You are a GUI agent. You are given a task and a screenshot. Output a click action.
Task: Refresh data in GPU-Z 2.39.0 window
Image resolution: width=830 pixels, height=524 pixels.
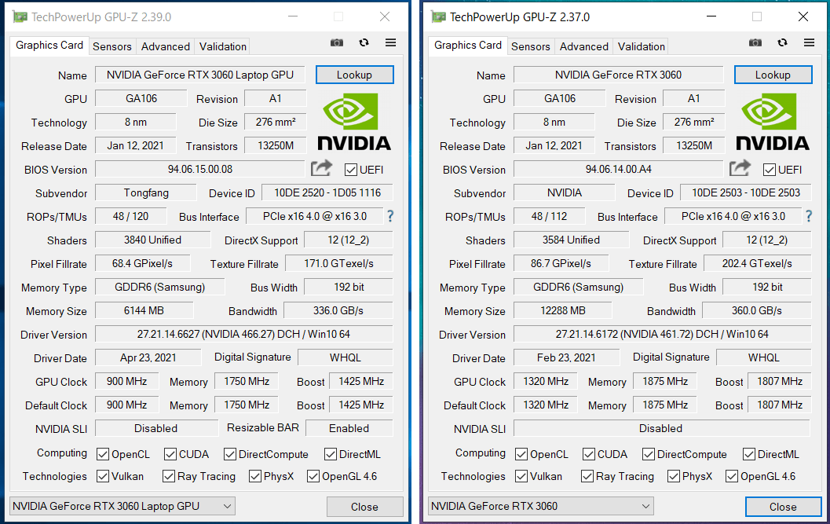coord(364,43)
